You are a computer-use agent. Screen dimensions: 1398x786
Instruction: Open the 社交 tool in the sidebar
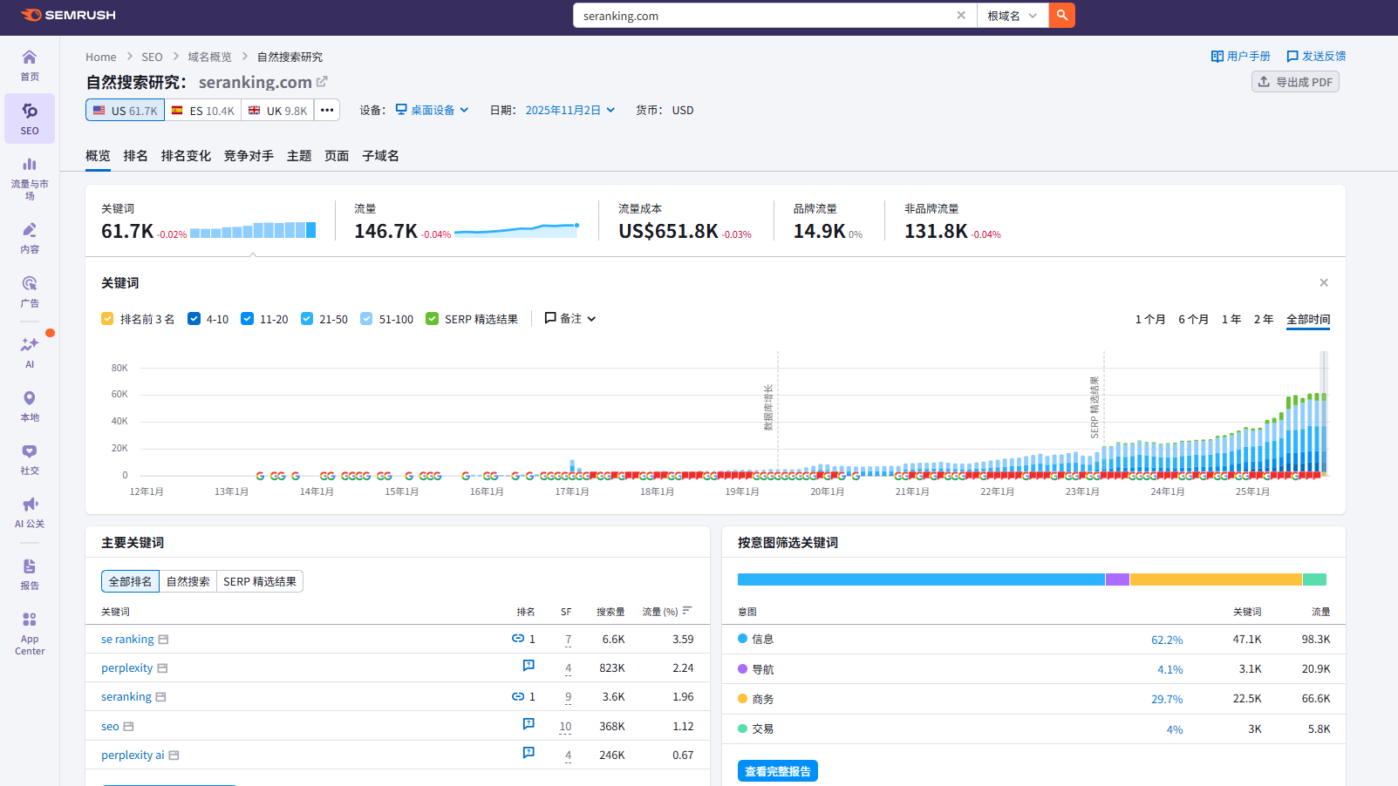tap(29, 459)
